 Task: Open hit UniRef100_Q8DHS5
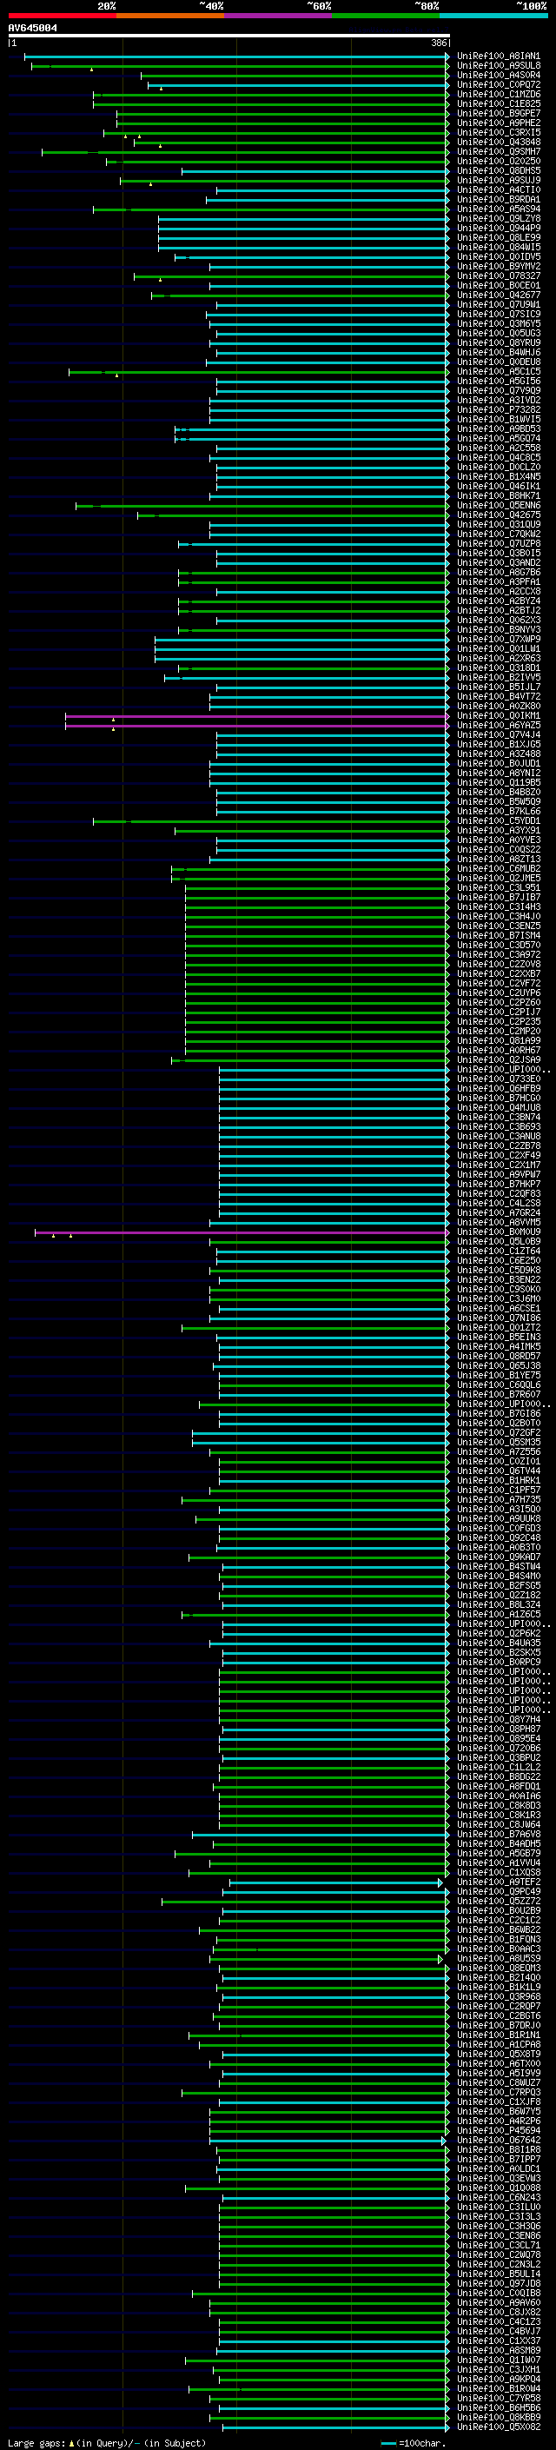pyautogui.click(x=498, y=171)
